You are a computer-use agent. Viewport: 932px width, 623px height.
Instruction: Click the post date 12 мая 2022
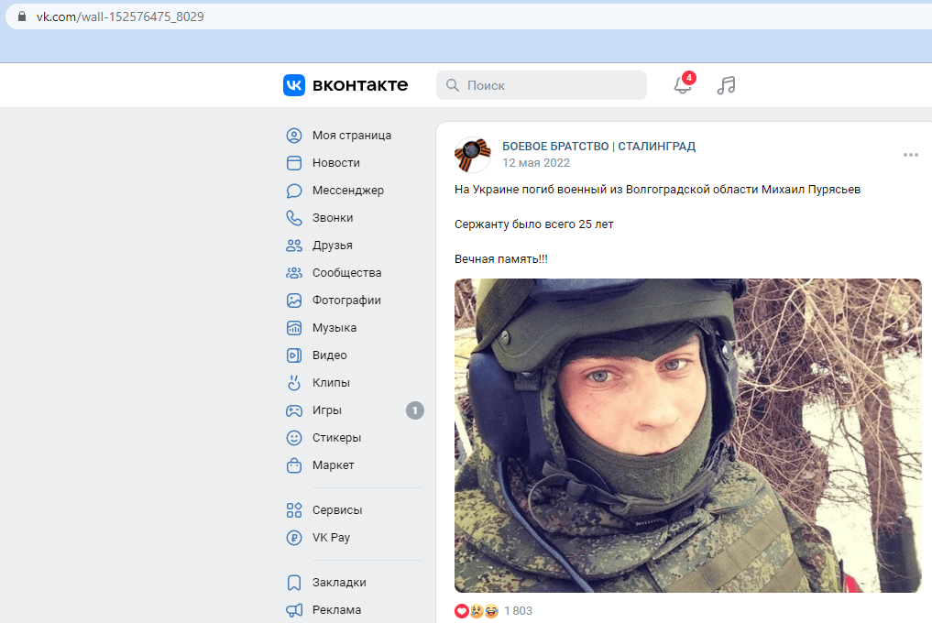tap(536, 163)
